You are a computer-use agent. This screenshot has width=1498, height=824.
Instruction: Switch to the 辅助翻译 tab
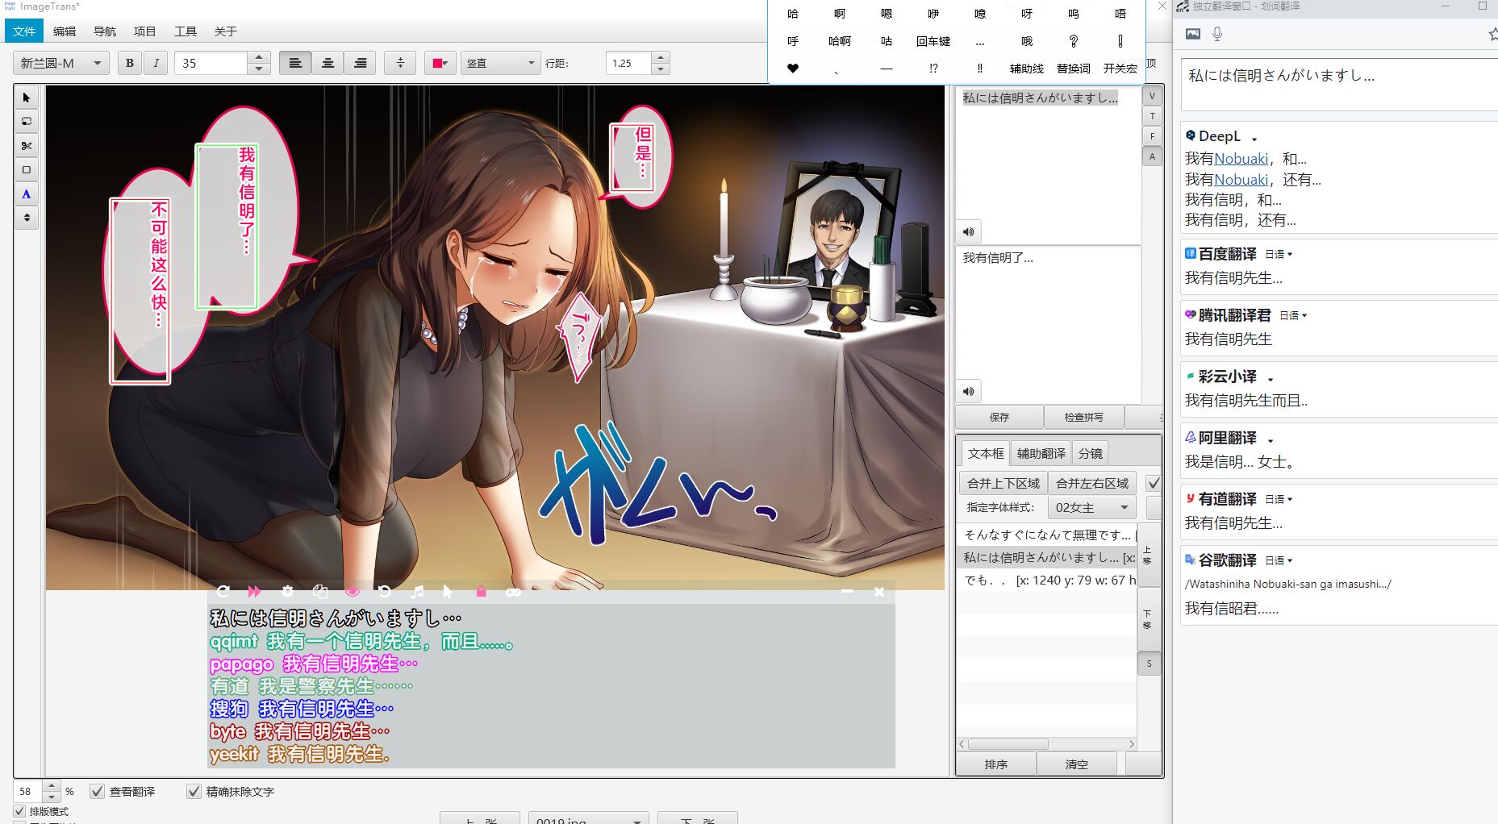[x=1041, y=453]
